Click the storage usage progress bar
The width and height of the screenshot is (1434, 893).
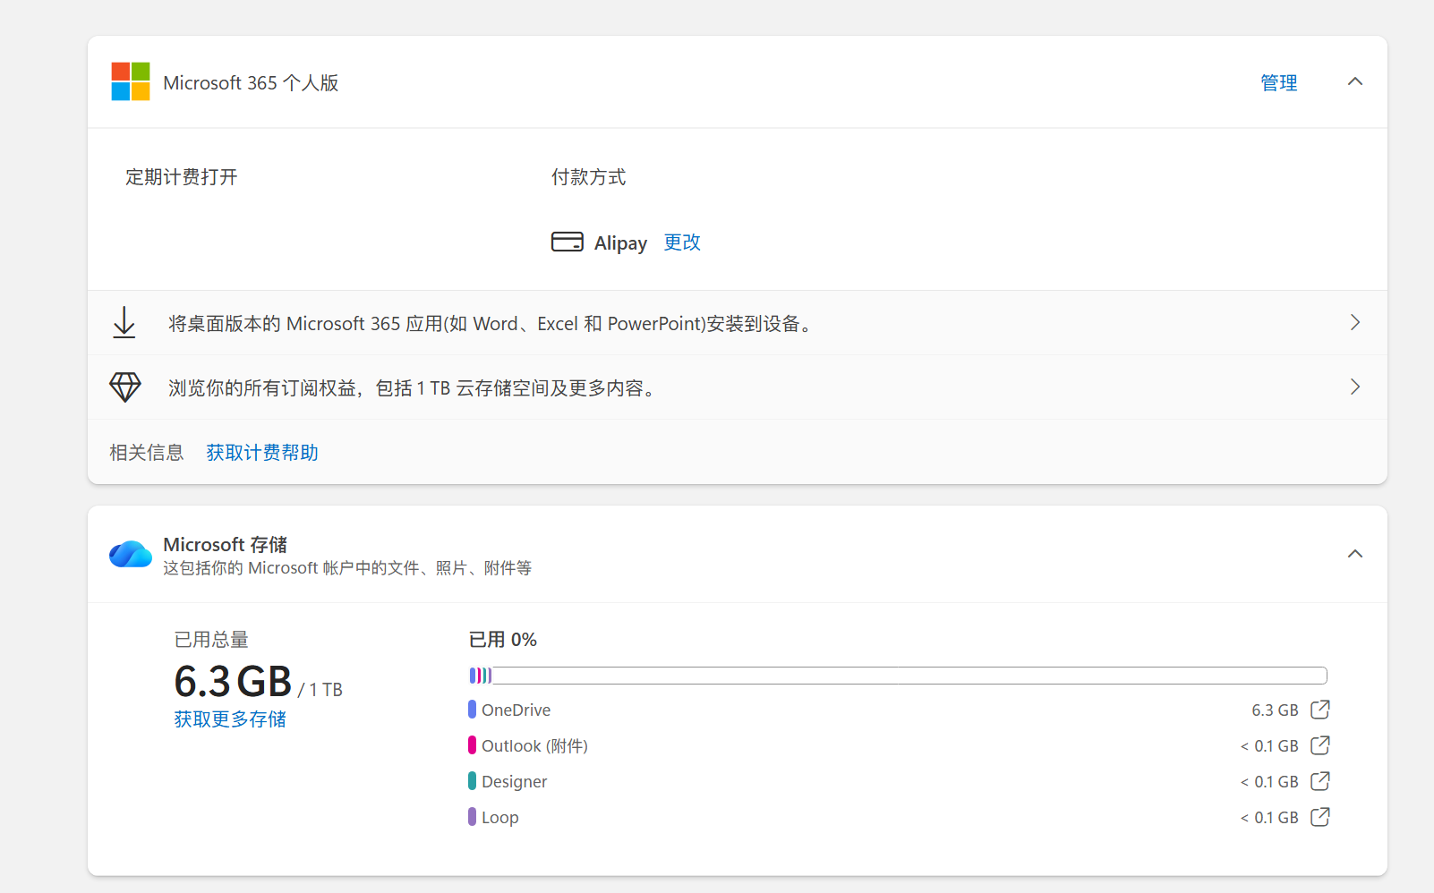[x=898, y=676]
